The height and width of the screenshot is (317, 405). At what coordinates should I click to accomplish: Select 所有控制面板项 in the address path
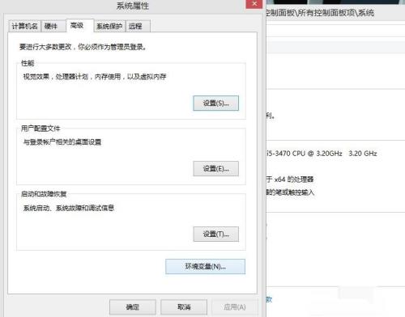326,13
